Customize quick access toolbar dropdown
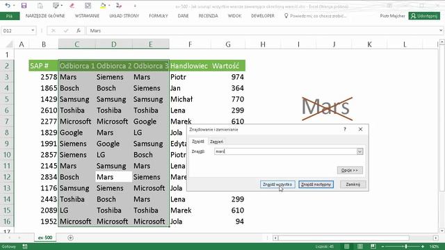Image resolution: width=445 pixels, height=250 pixels. (x=135, y=6)
